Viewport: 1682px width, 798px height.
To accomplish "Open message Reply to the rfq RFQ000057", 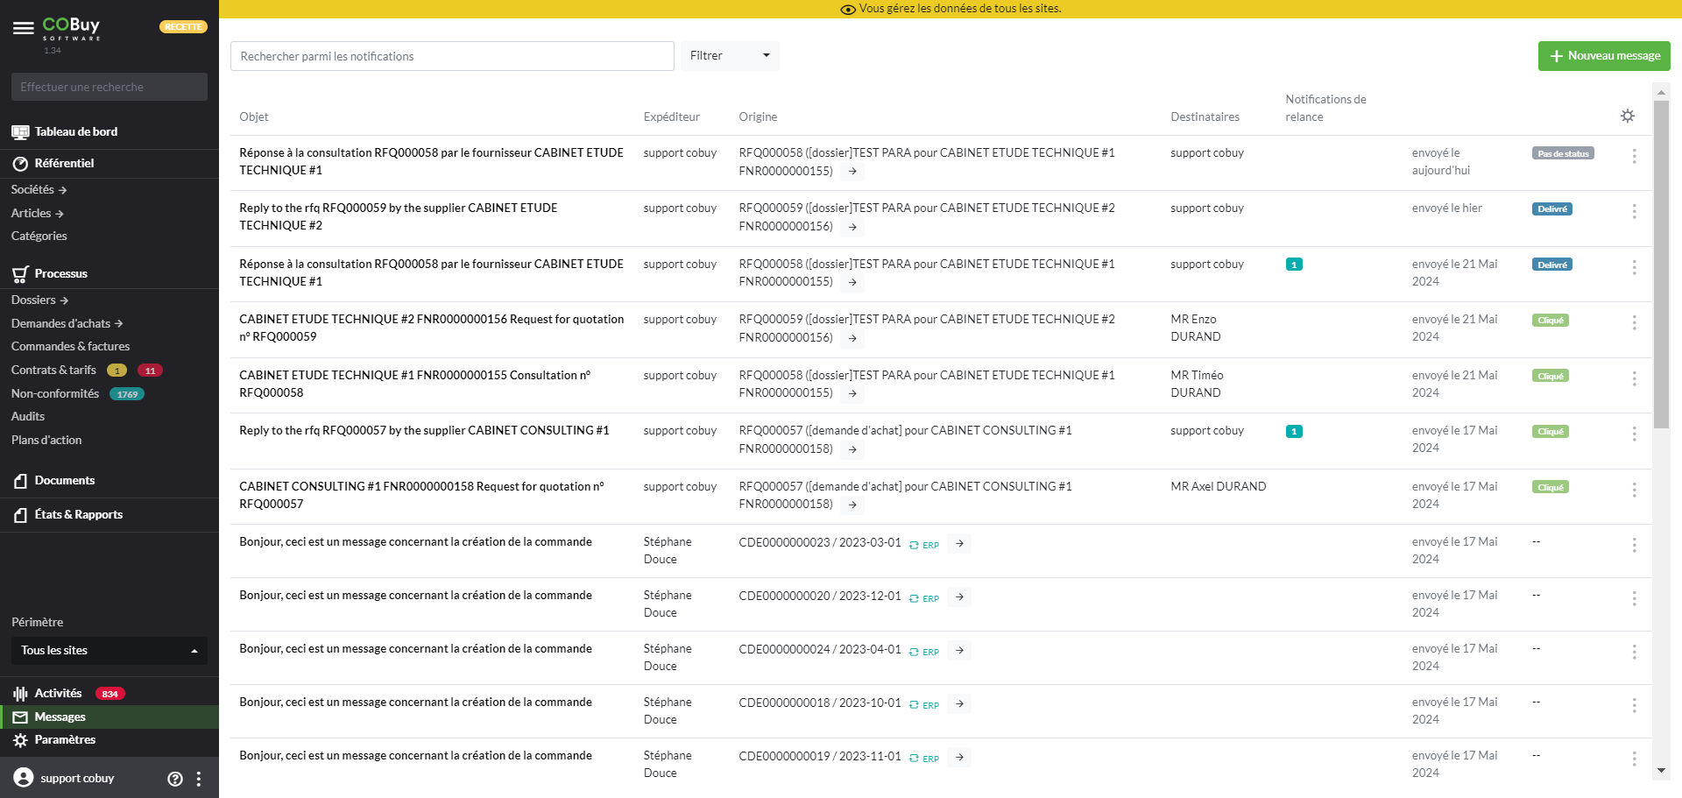I will click(x=424, y=431).
